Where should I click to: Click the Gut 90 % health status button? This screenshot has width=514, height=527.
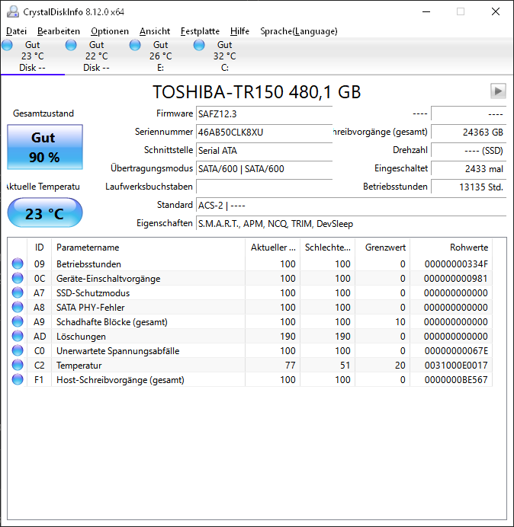click(x=45, y=147)
